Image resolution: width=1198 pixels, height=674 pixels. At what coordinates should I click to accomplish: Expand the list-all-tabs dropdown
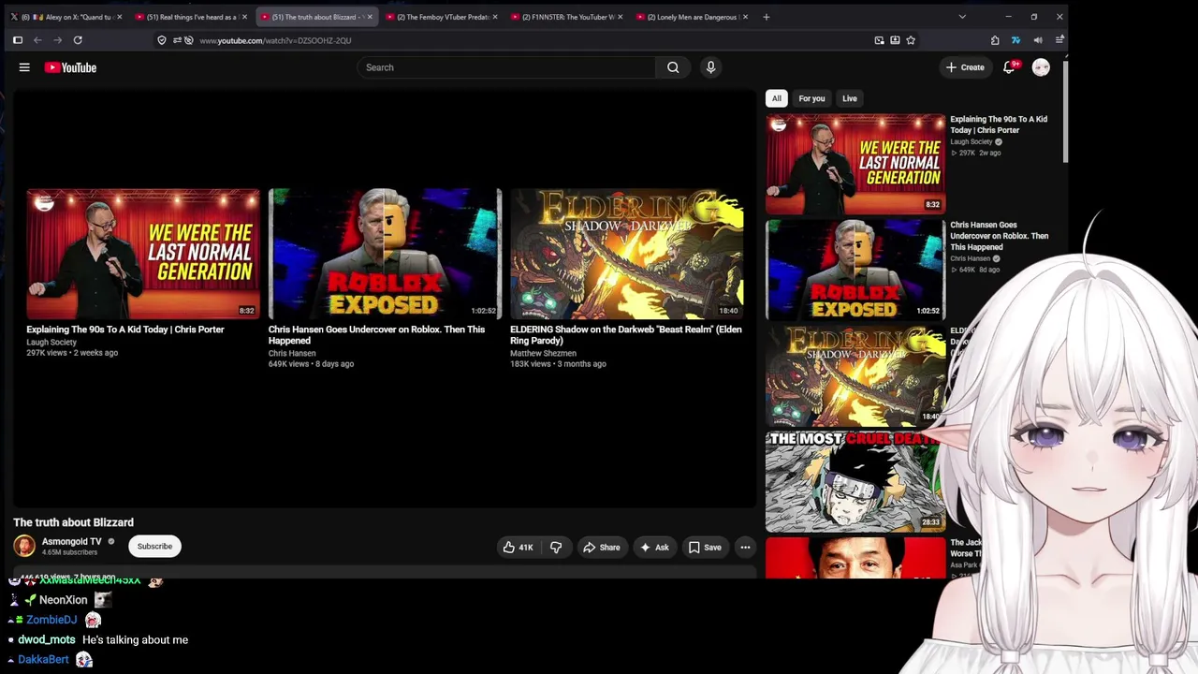pos(962,17)
